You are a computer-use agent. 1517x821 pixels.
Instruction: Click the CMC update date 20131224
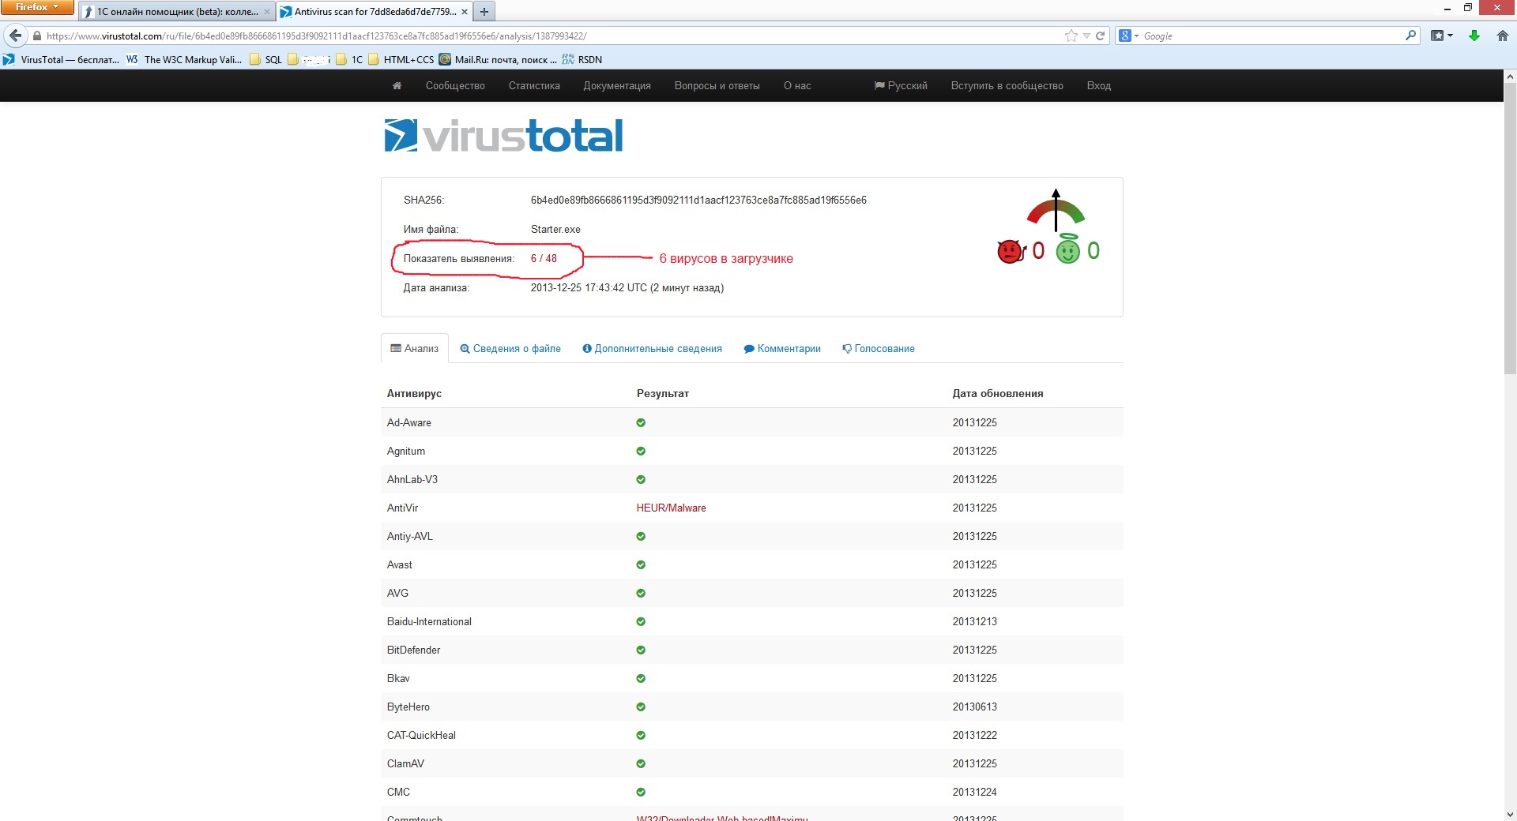pos(974,792)
